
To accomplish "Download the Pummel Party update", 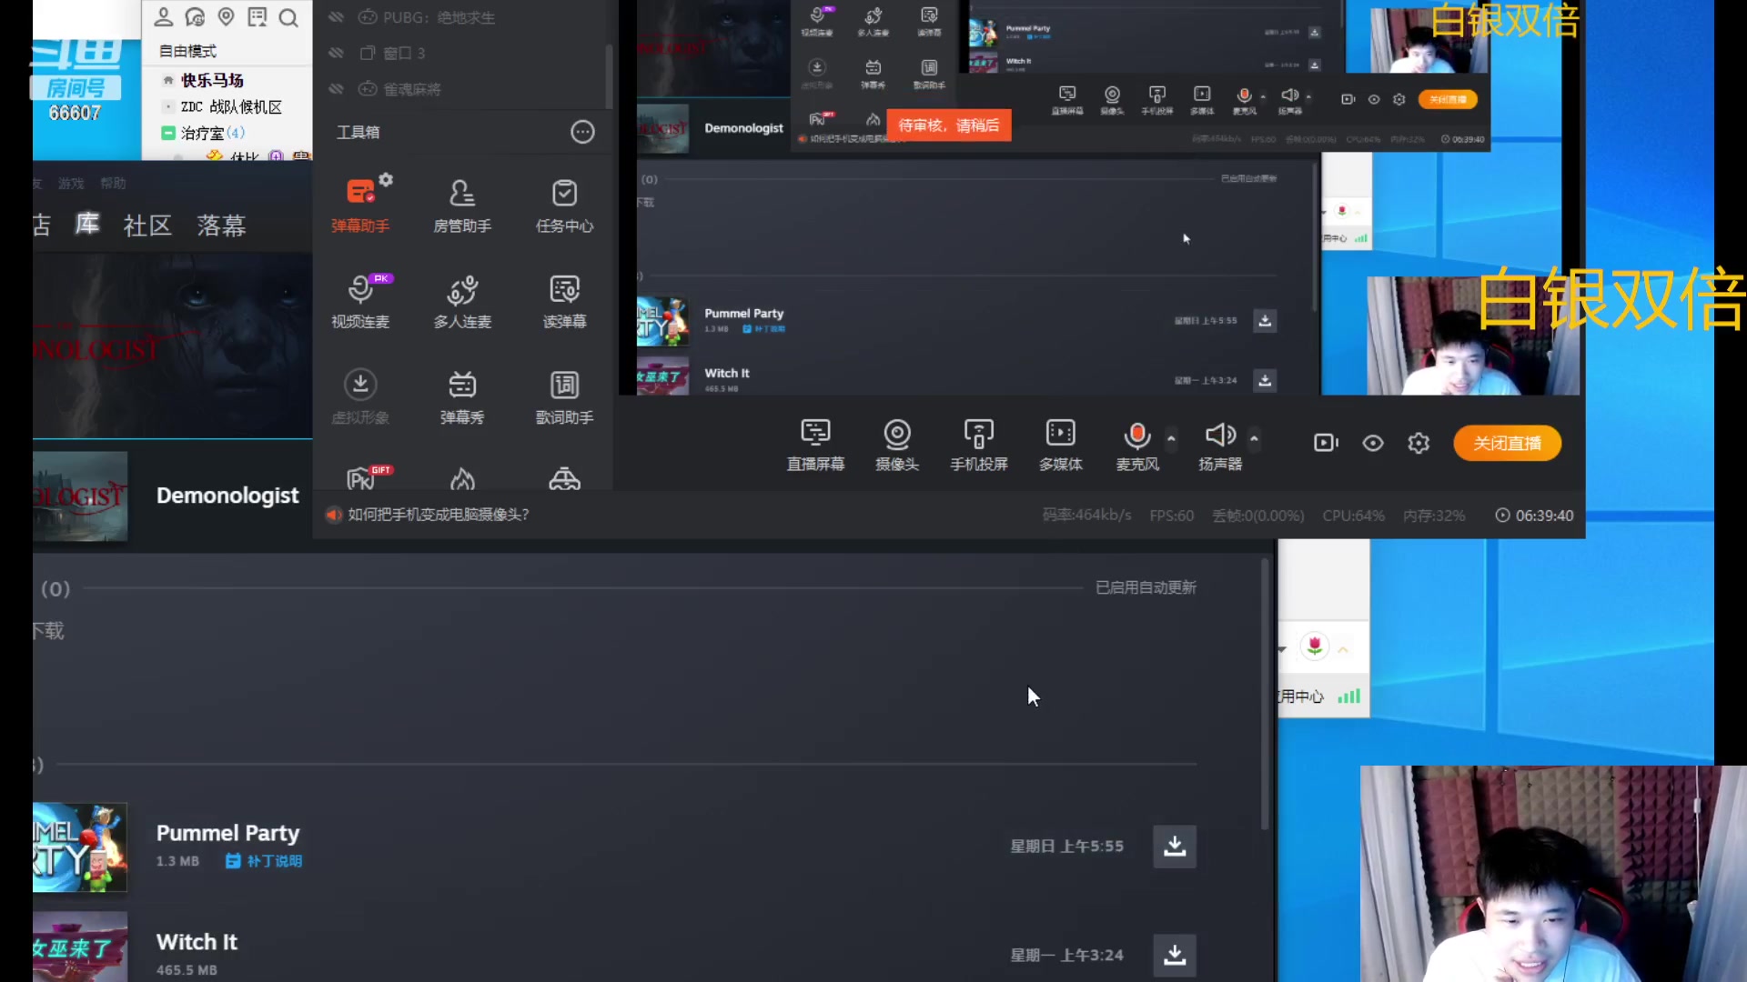I will (x=1175, y=847).
